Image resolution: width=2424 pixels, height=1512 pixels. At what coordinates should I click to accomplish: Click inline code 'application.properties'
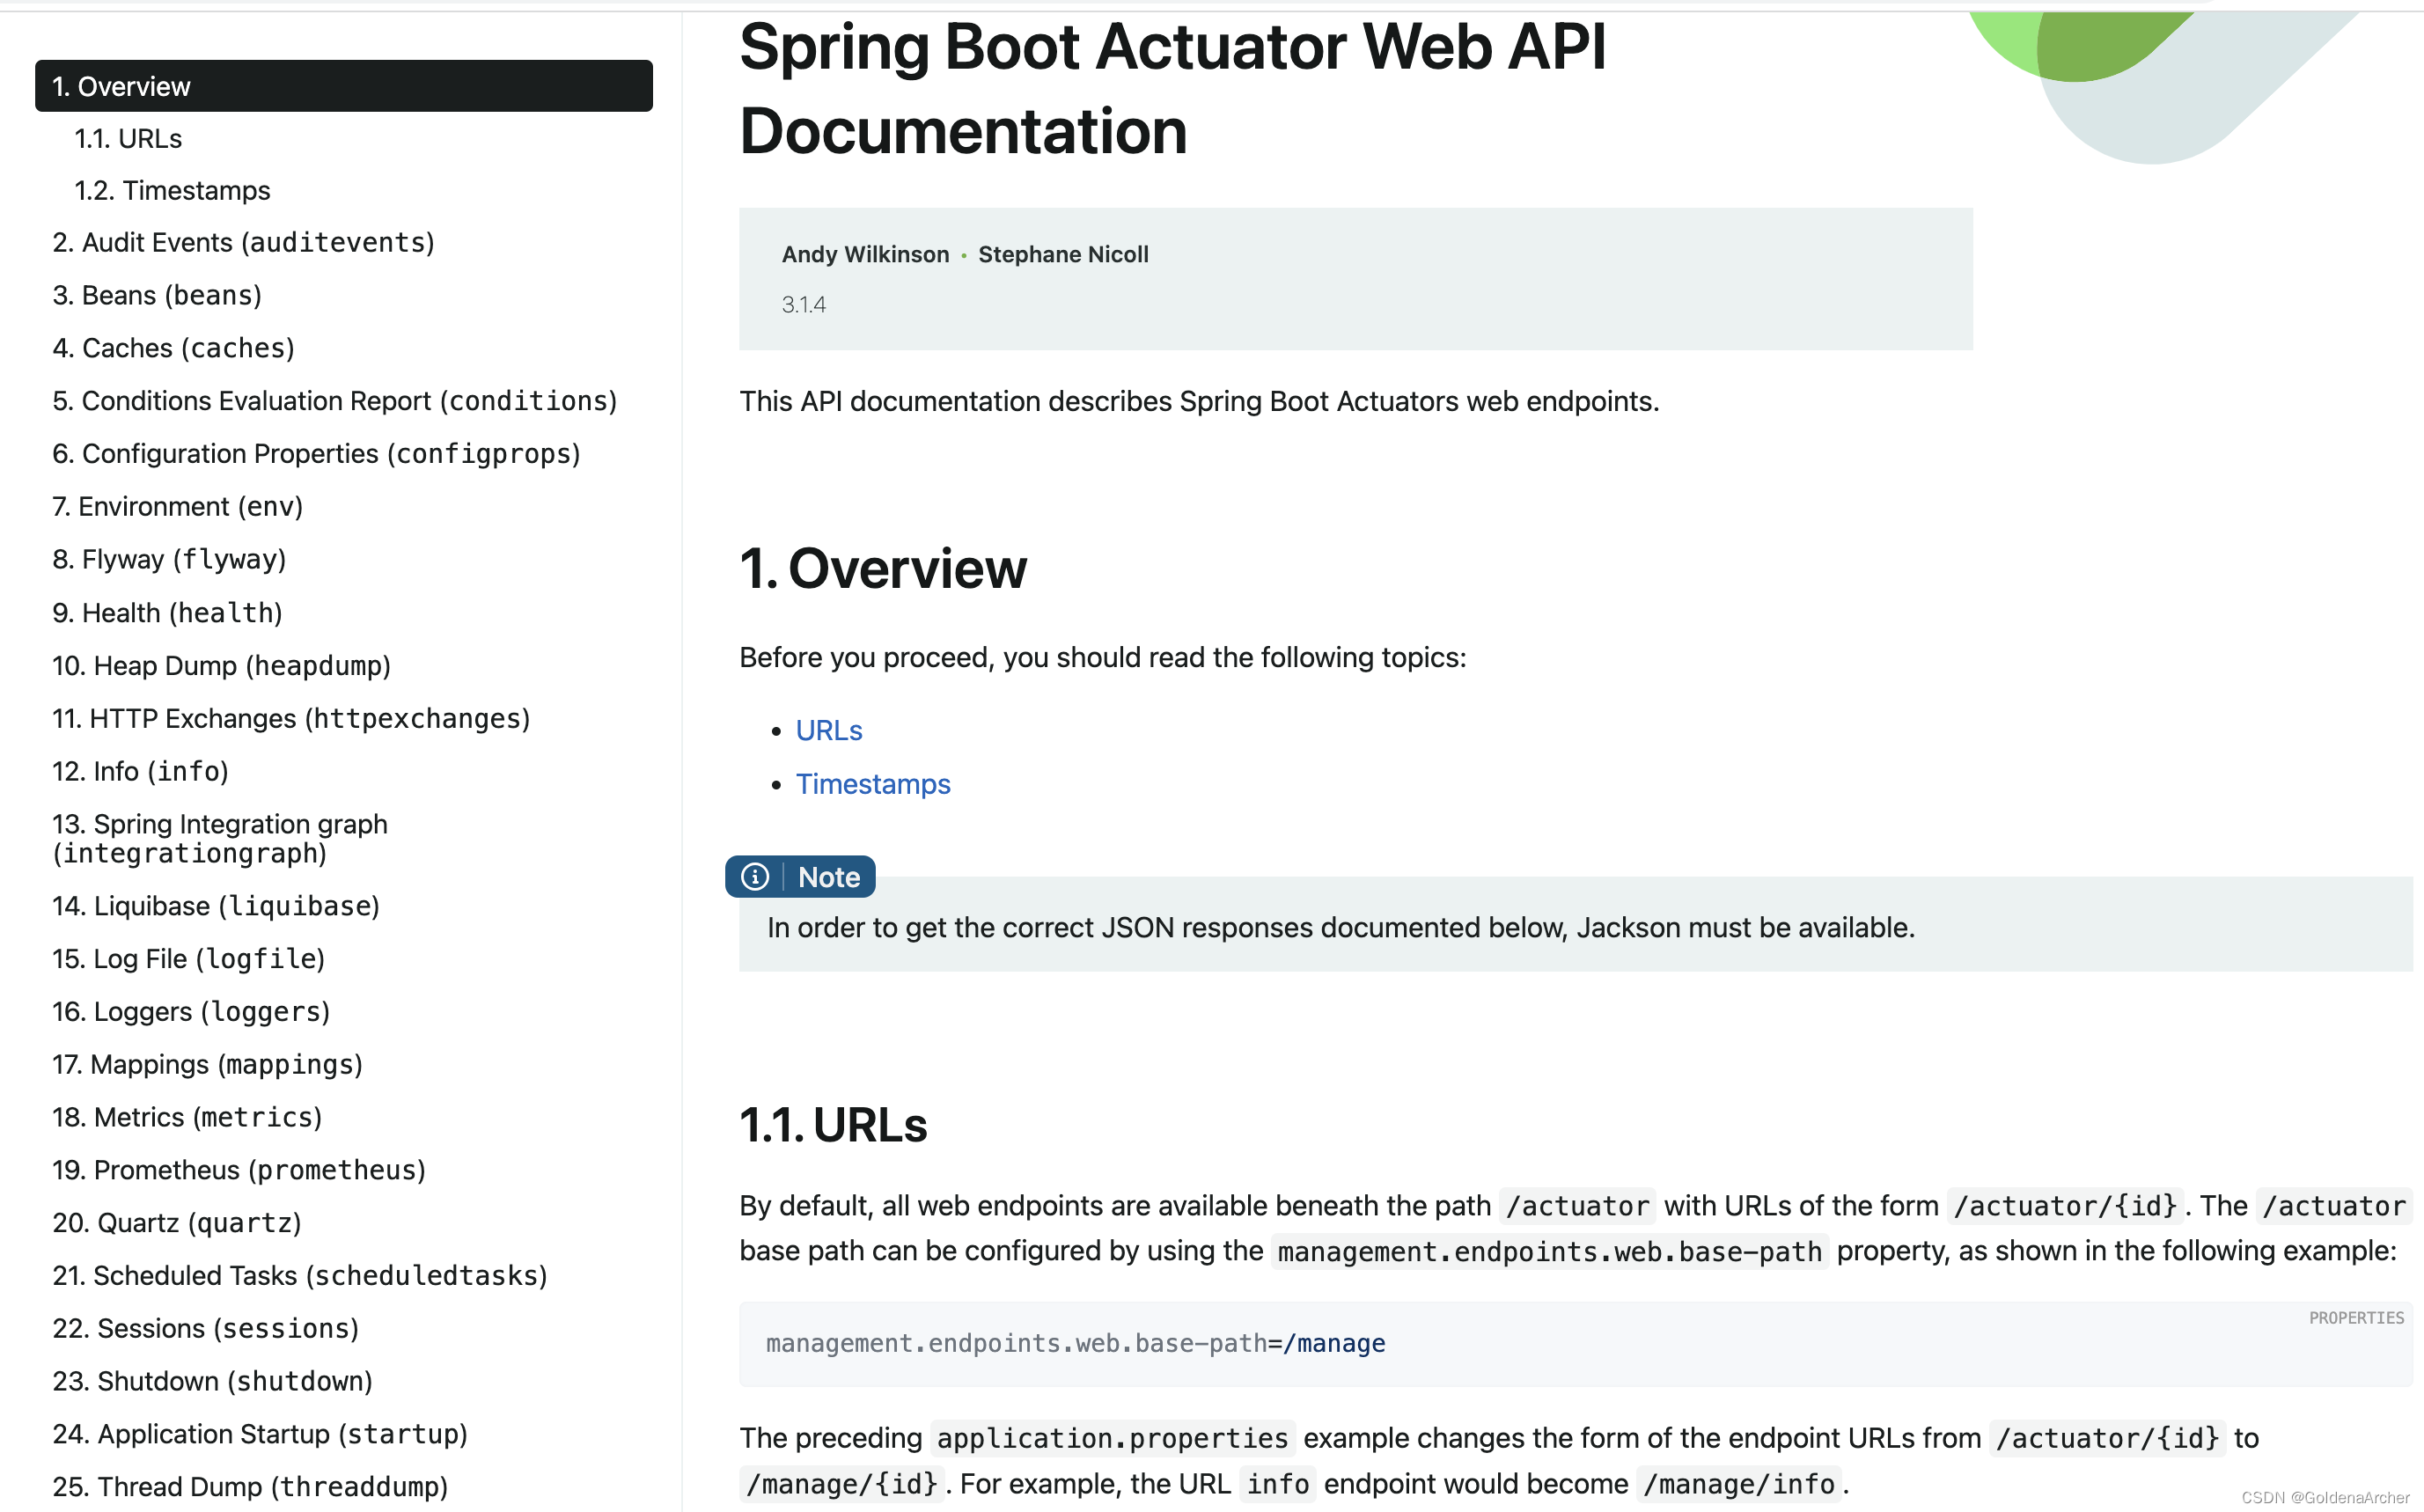(x=1112, y=1438)
